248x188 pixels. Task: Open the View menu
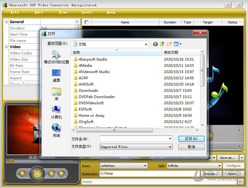(x=63, y=12)
